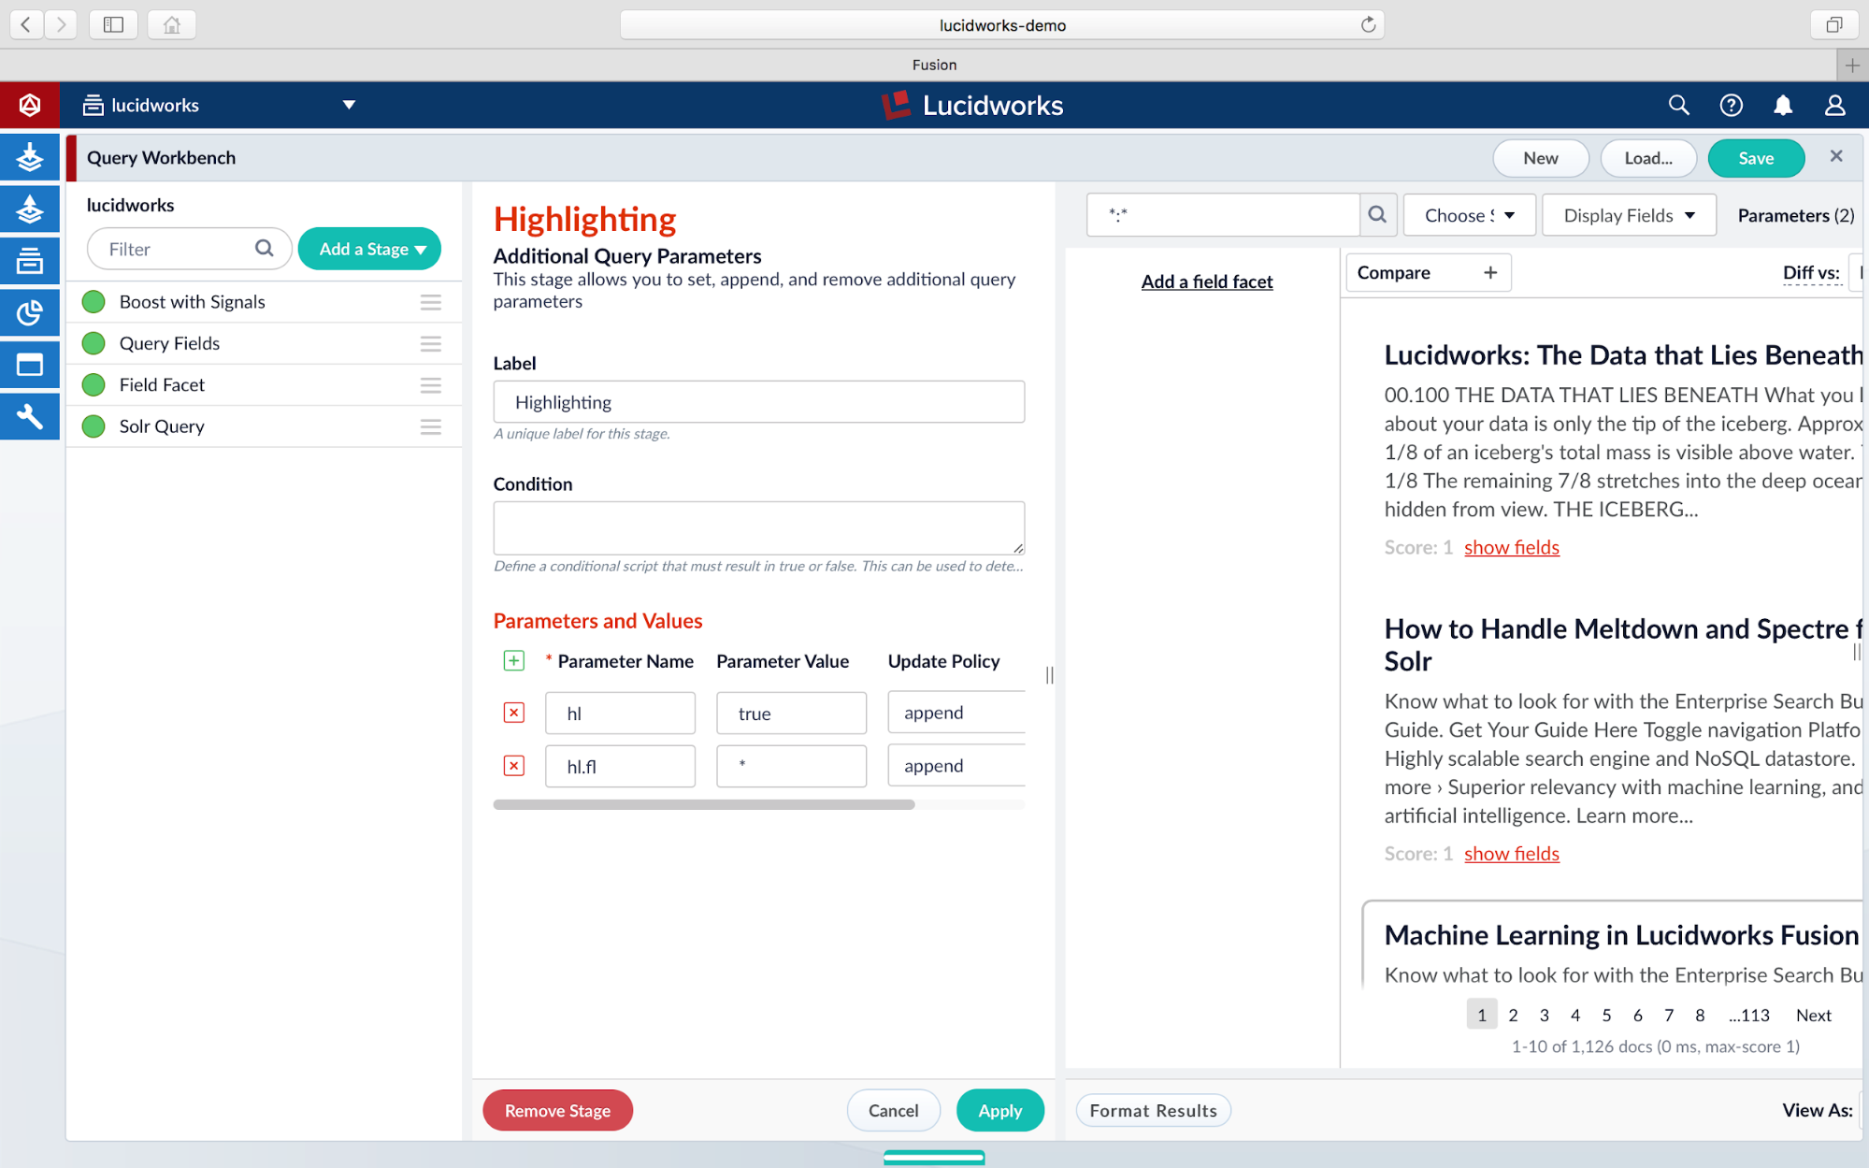Toggle the browser sidebar button
This screenshot has width=1869, height=1168.
tap(113, 24)
